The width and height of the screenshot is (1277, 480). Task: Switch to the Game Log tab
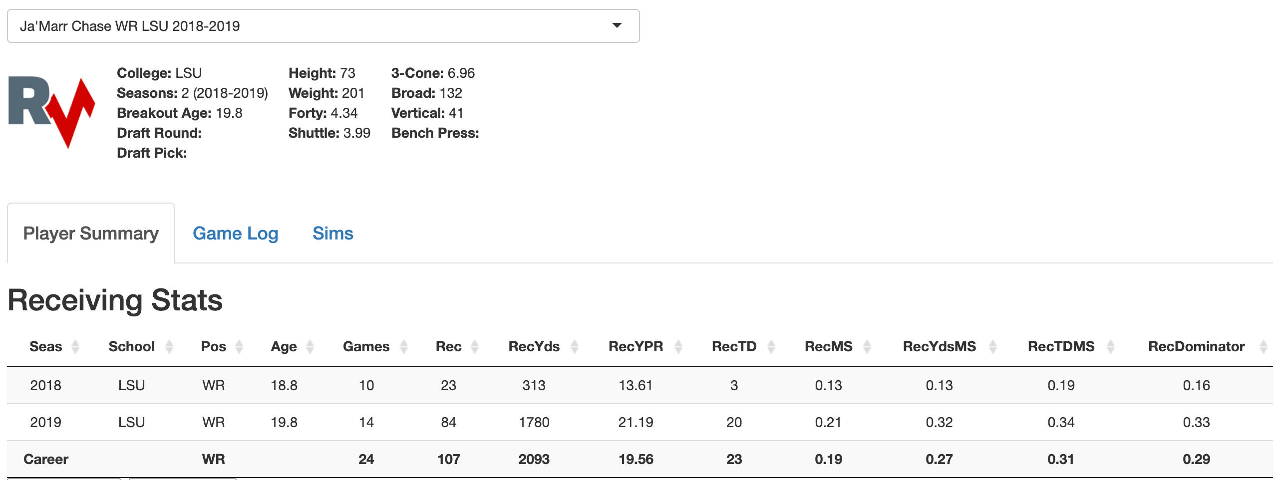(x=236, y=234)
